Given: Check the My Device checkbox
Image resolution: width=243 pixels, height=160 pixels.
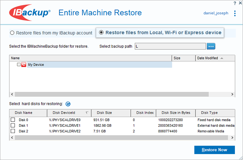Looking at the screenshot, I should [19, 64].
